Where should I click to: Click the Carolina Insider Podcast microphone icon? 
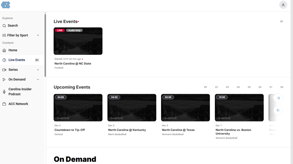tap(4, 92)
